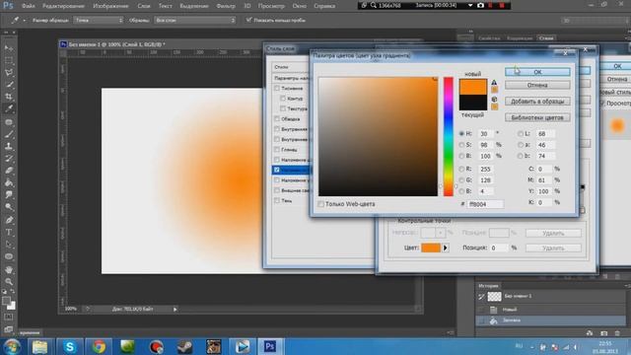Select the Crop tool

click(9, 97)
